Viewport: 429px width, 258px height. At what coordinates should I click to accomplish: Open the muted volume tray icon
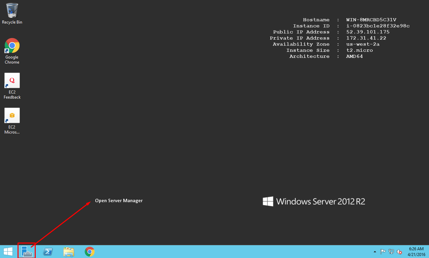(399, 252)
